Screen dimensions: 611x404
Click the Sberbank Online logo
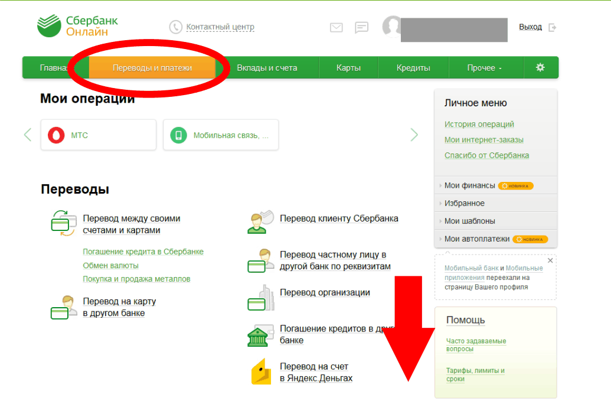click(77, 26)
